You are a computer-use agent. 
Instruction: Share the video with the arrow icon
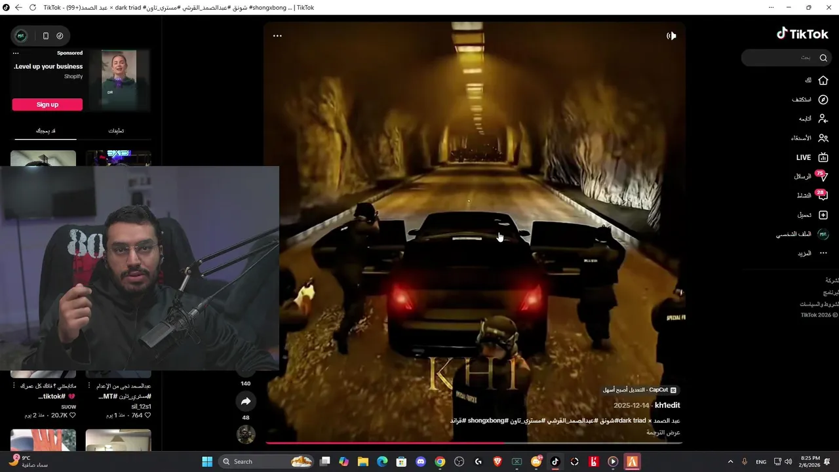(246, 401)
